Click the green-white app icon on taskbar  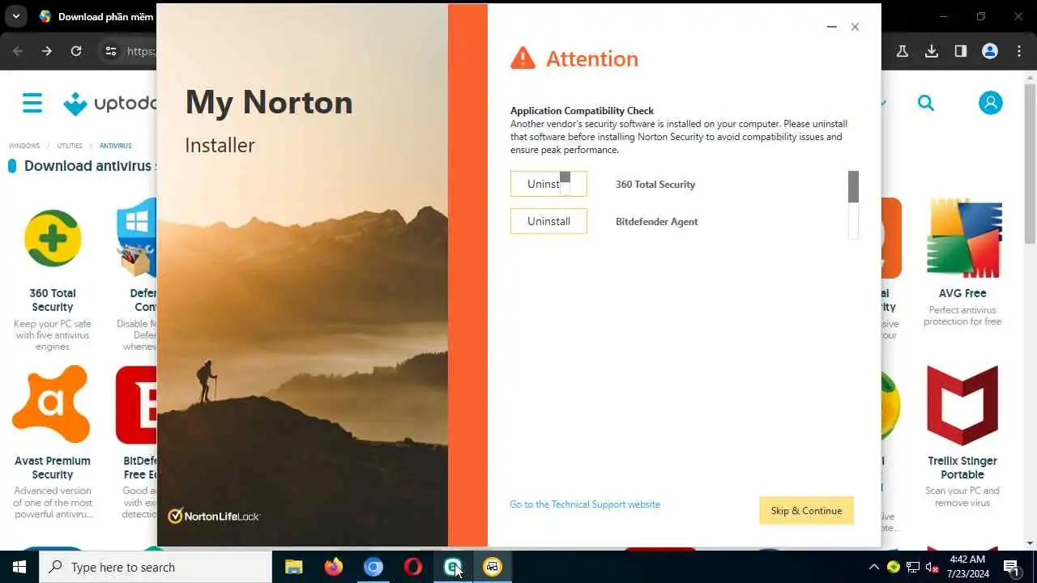click(x=452, y=567)
